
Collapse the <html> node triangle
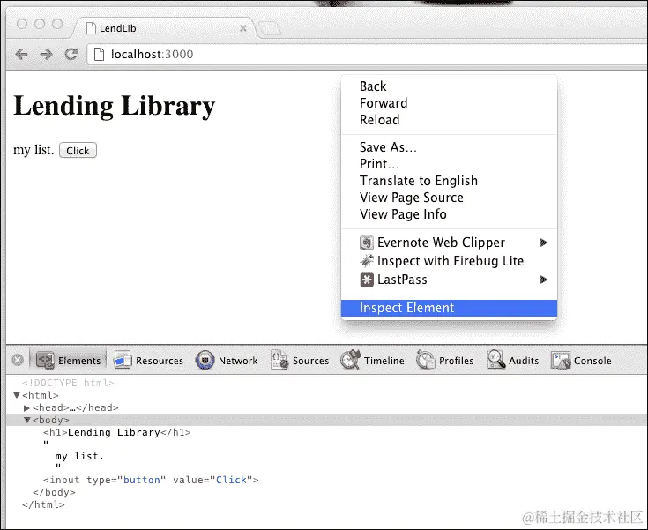[17, 395]
